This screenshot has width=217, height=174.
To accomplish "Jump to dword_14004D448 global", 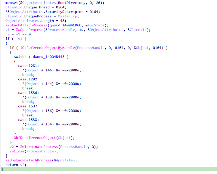I will pos(48,57).
